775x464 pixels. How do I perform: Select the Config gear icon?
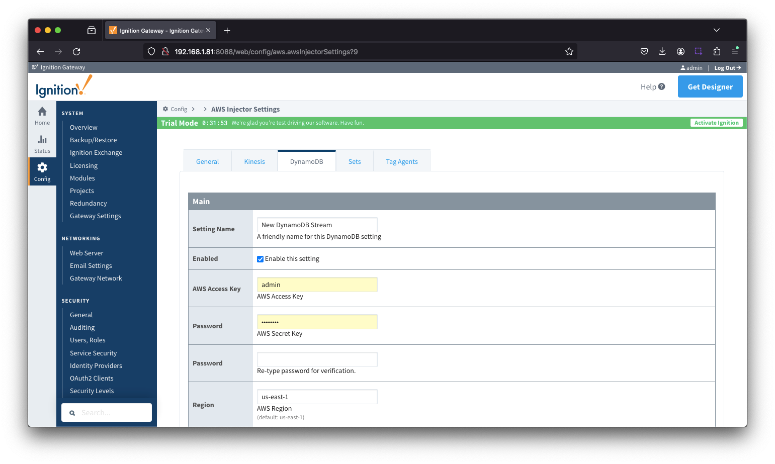tap(42, 167)
